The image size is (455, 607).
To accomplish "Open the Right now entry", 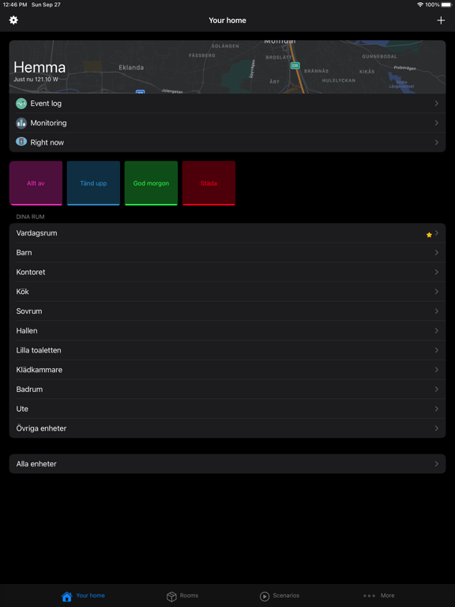I will click(227, 142).
